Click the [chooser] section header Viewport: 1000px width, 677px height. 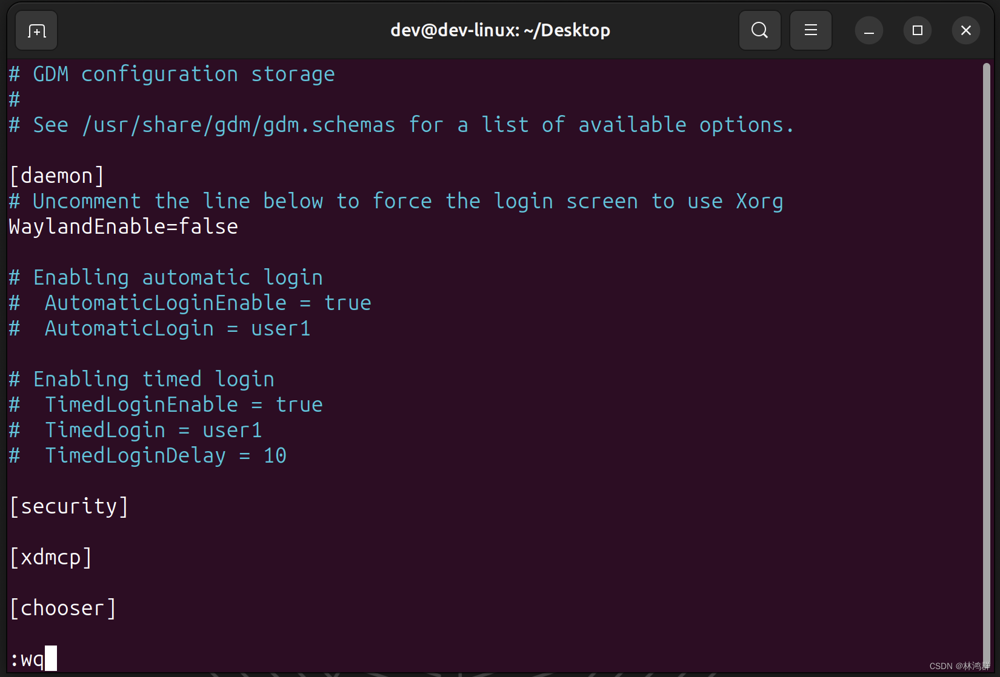tap(63, 608)
